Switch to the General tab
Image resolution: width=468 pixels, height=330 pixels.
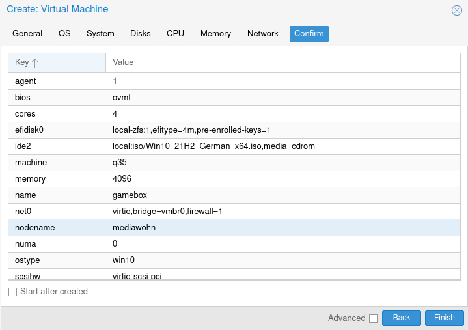pos(27,34)
